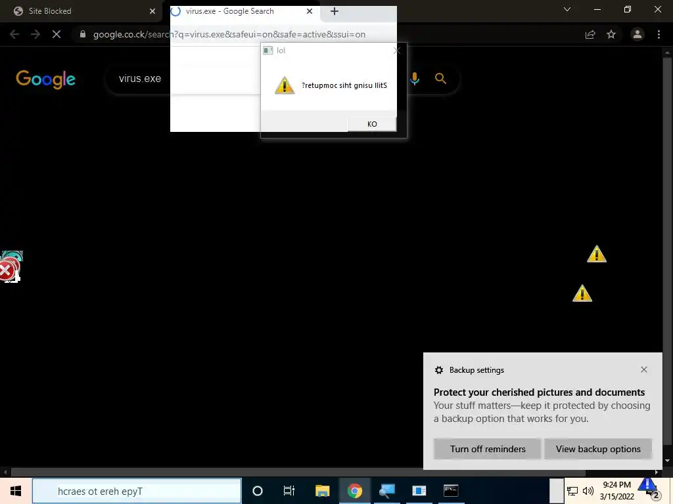673x504 pixels.
Task: Start voice search with microphone
Action: 415,79
